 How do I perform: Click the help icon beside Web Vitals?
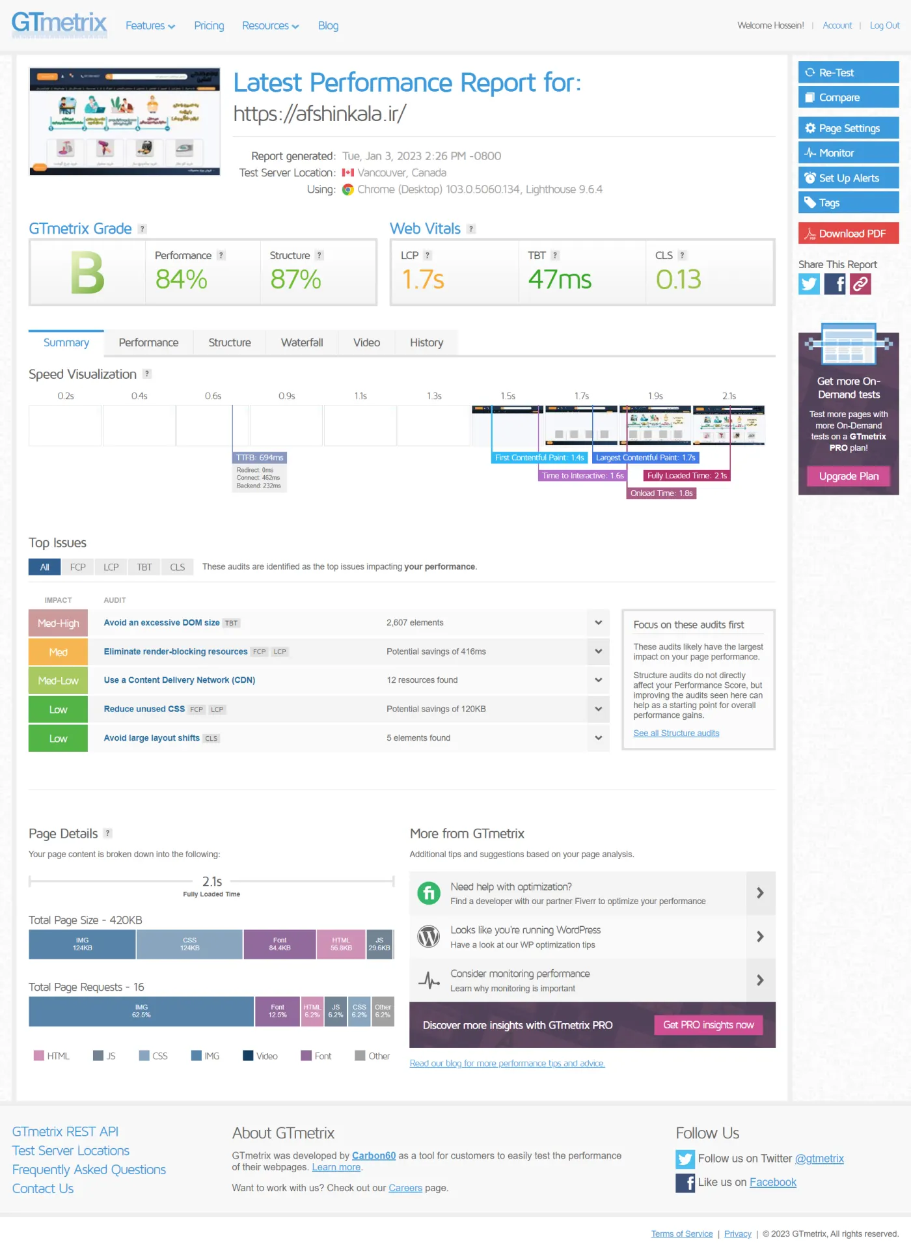471,229
